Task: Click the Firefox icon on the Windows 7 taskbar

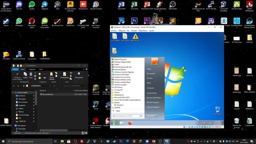Action: [130, 123]
